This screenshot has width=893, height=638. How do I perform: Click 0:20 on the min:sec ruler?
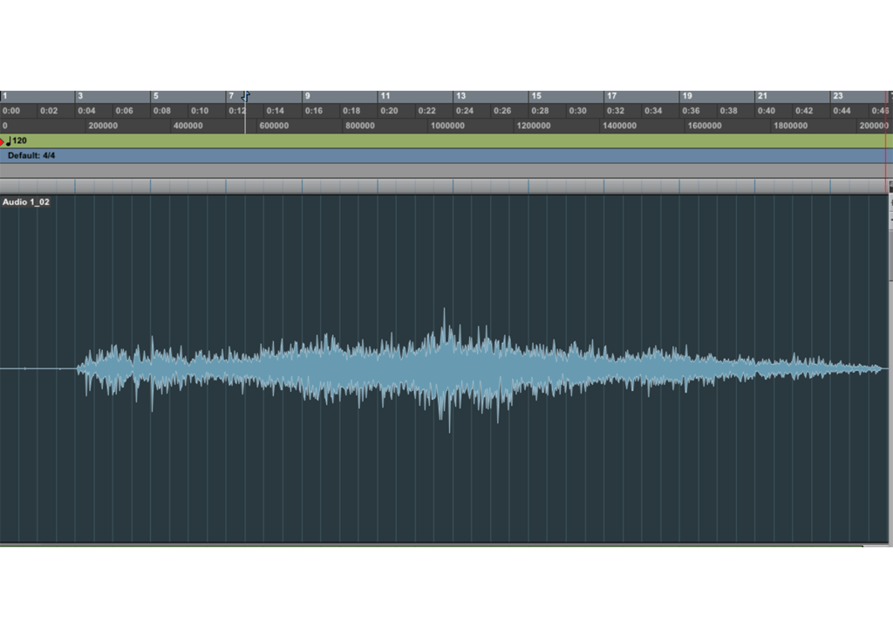pyautogui.click(x=389, y=111)
